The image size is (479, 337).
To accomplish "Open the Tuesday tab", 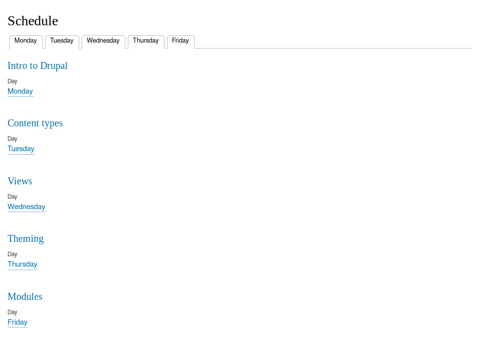I will tap(62, 41).
